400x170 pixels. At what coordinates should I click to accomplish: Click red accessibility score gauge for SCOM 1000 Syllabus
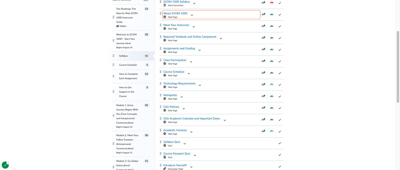pyautogui.click(x=272, y=3)
